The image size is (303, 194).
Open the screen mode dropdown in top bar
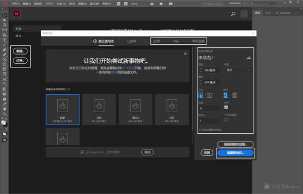162,4
